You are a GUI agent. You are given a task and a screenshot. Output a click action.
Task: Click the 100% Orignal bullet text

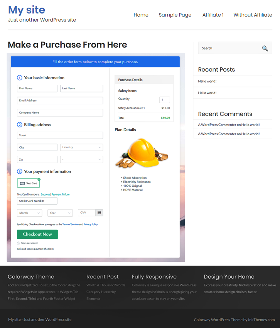[x=132, y=186]
